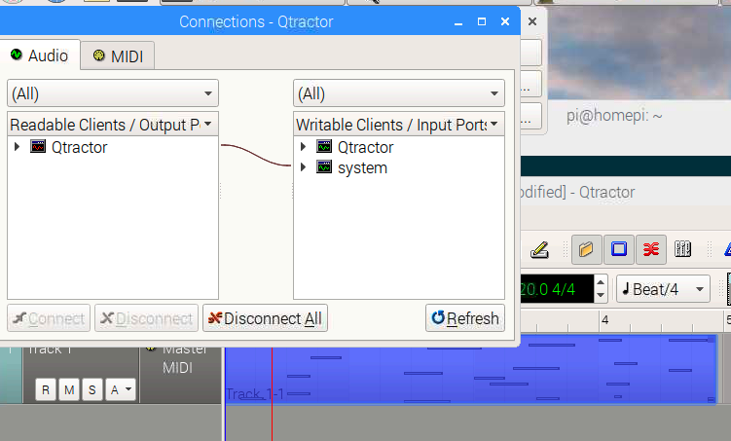This screenshot has height=441, width=731.
Task: Click the Readable Clients / Output Ports header
Action: [x=113, y=125]
